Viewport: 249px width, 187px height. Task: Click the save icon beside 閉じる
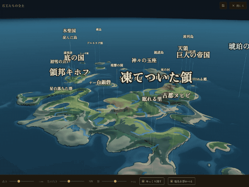(x=223, y=6)
